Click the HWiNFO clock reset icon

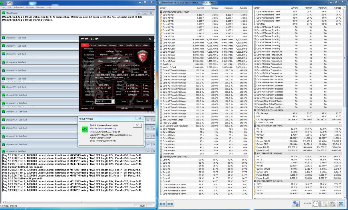click(316, 204)
